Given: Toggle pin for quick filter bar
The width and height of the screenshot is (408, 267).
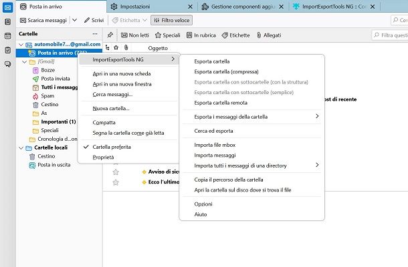Looking at the screenshot, I should (110, 35).
